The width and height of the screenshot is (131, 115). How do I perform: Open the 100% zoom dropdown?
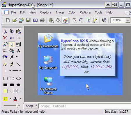click(128, 20)
